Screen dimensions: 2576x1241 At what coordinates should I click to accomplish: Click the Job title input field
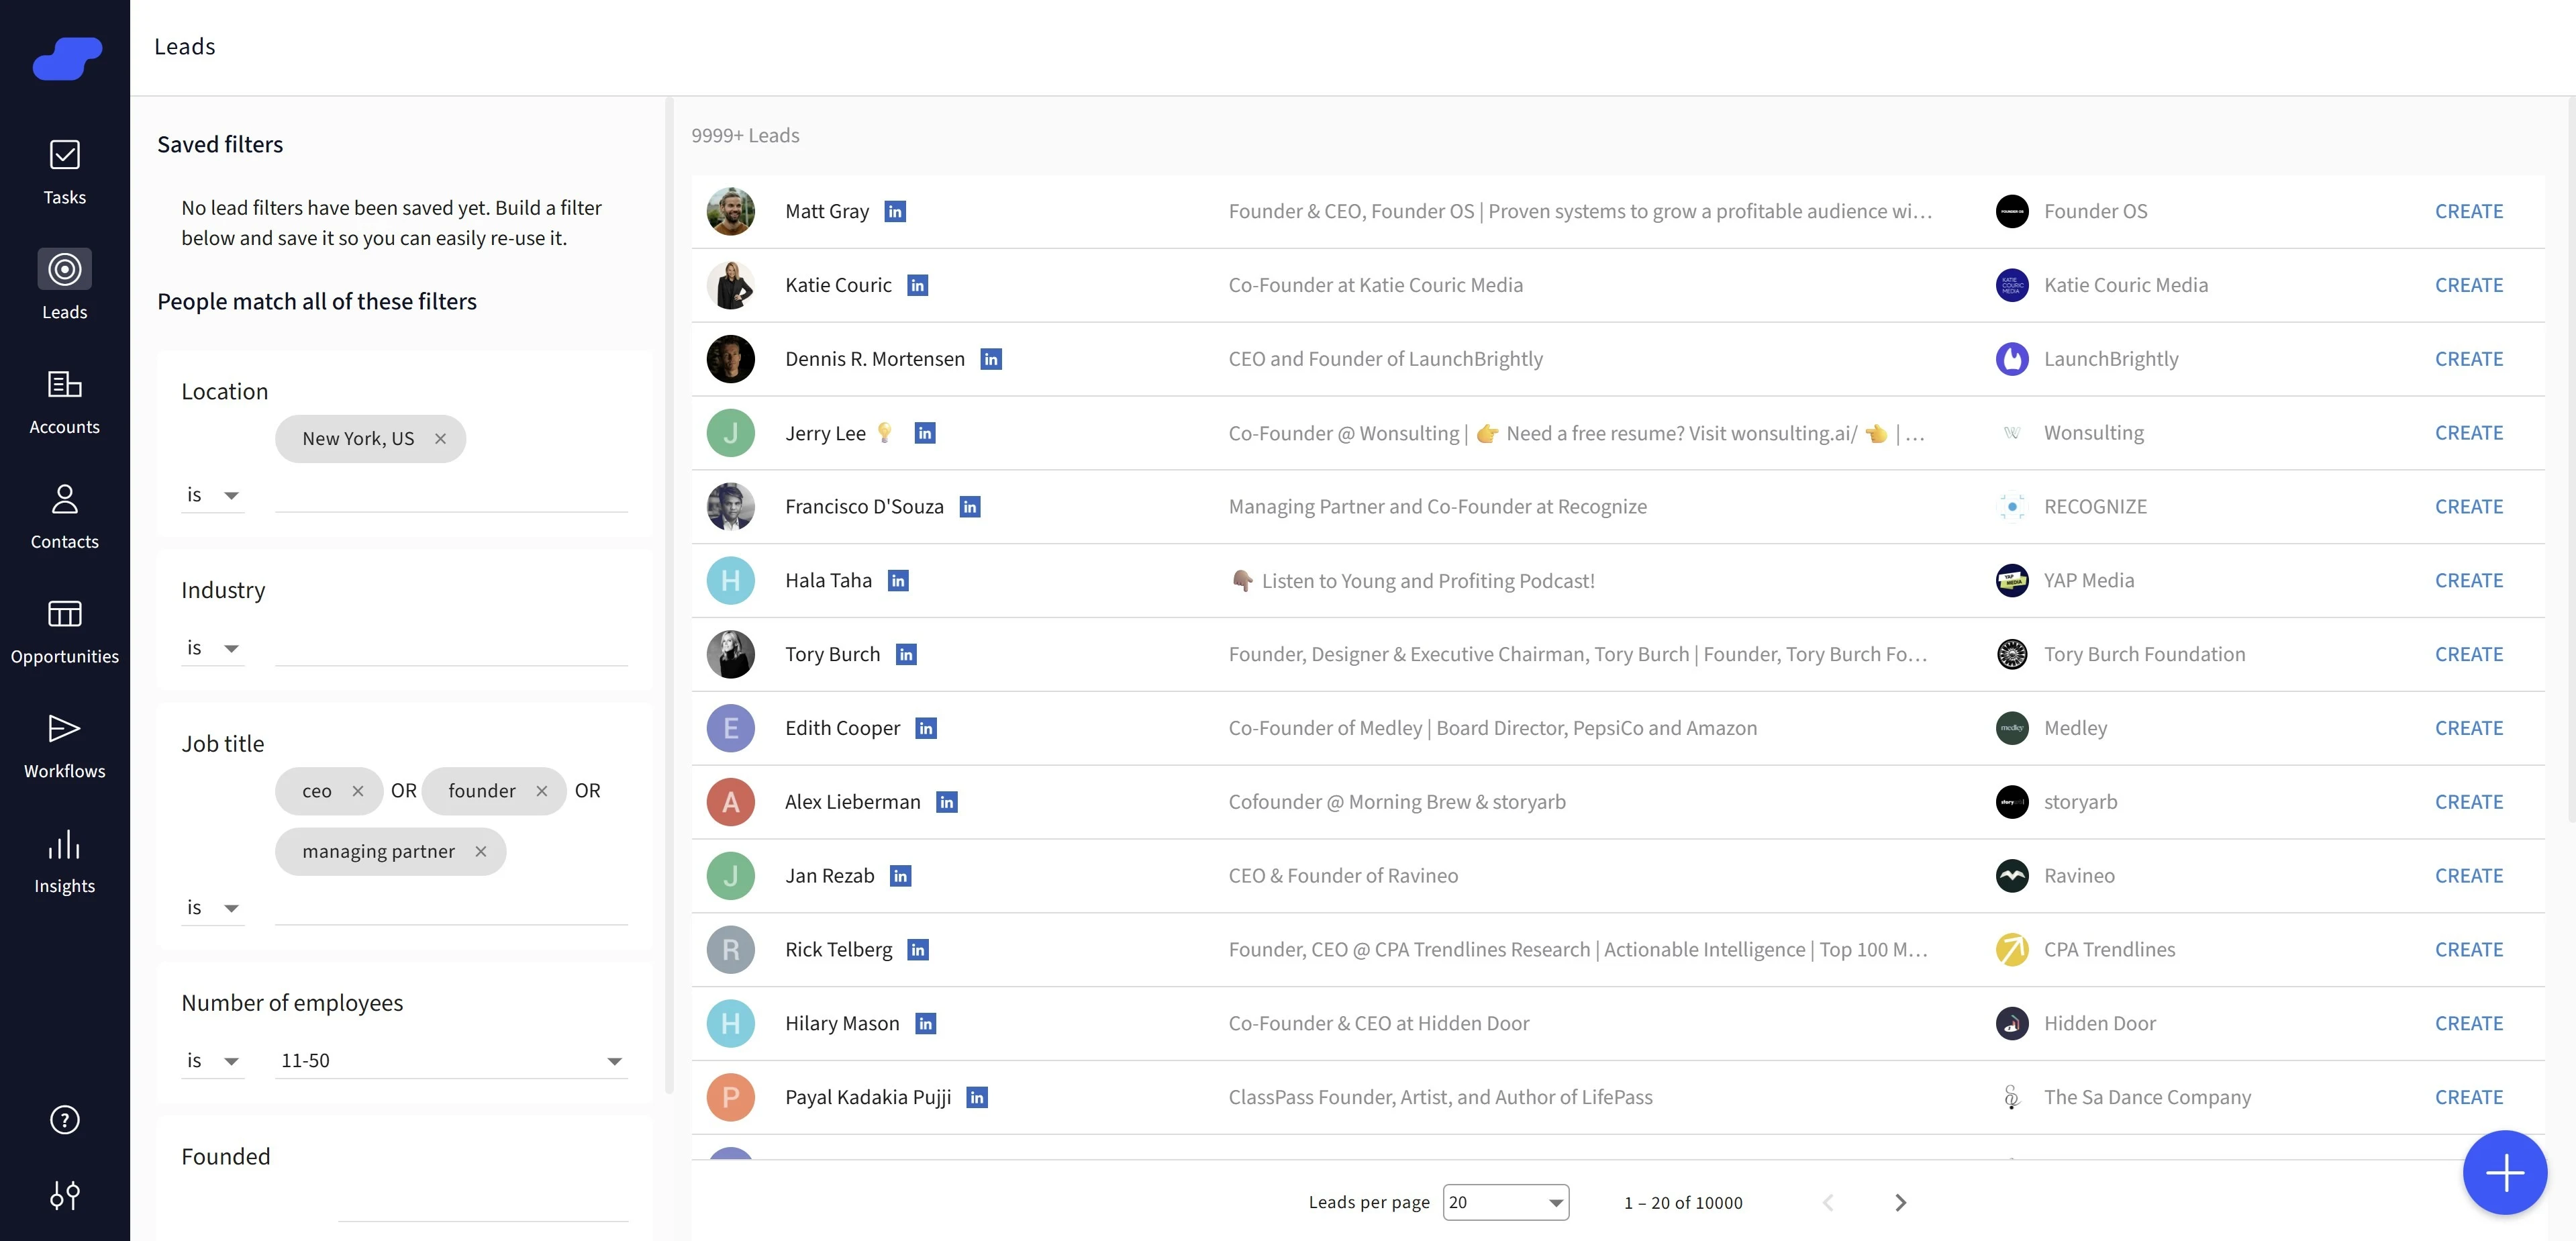(x=451, y=908)
